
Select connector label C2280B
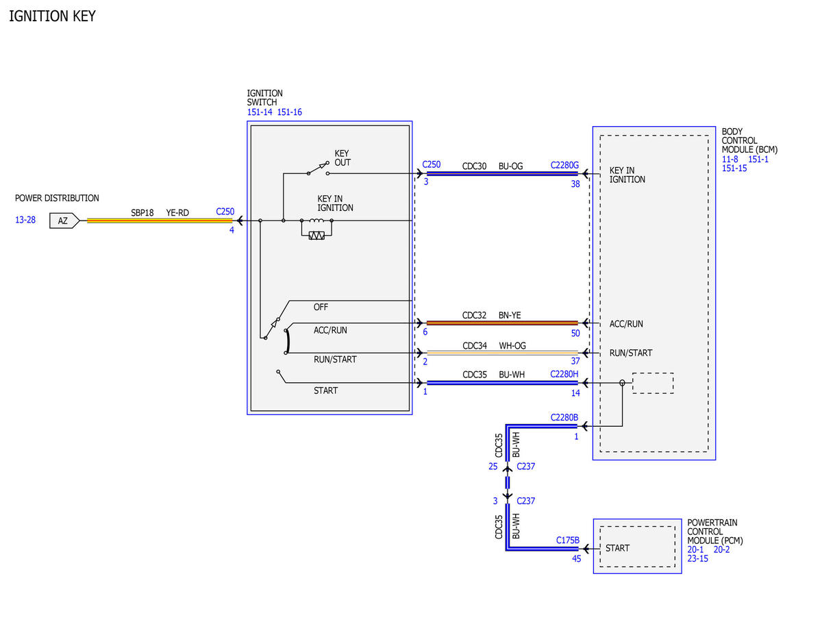(564, 417)
